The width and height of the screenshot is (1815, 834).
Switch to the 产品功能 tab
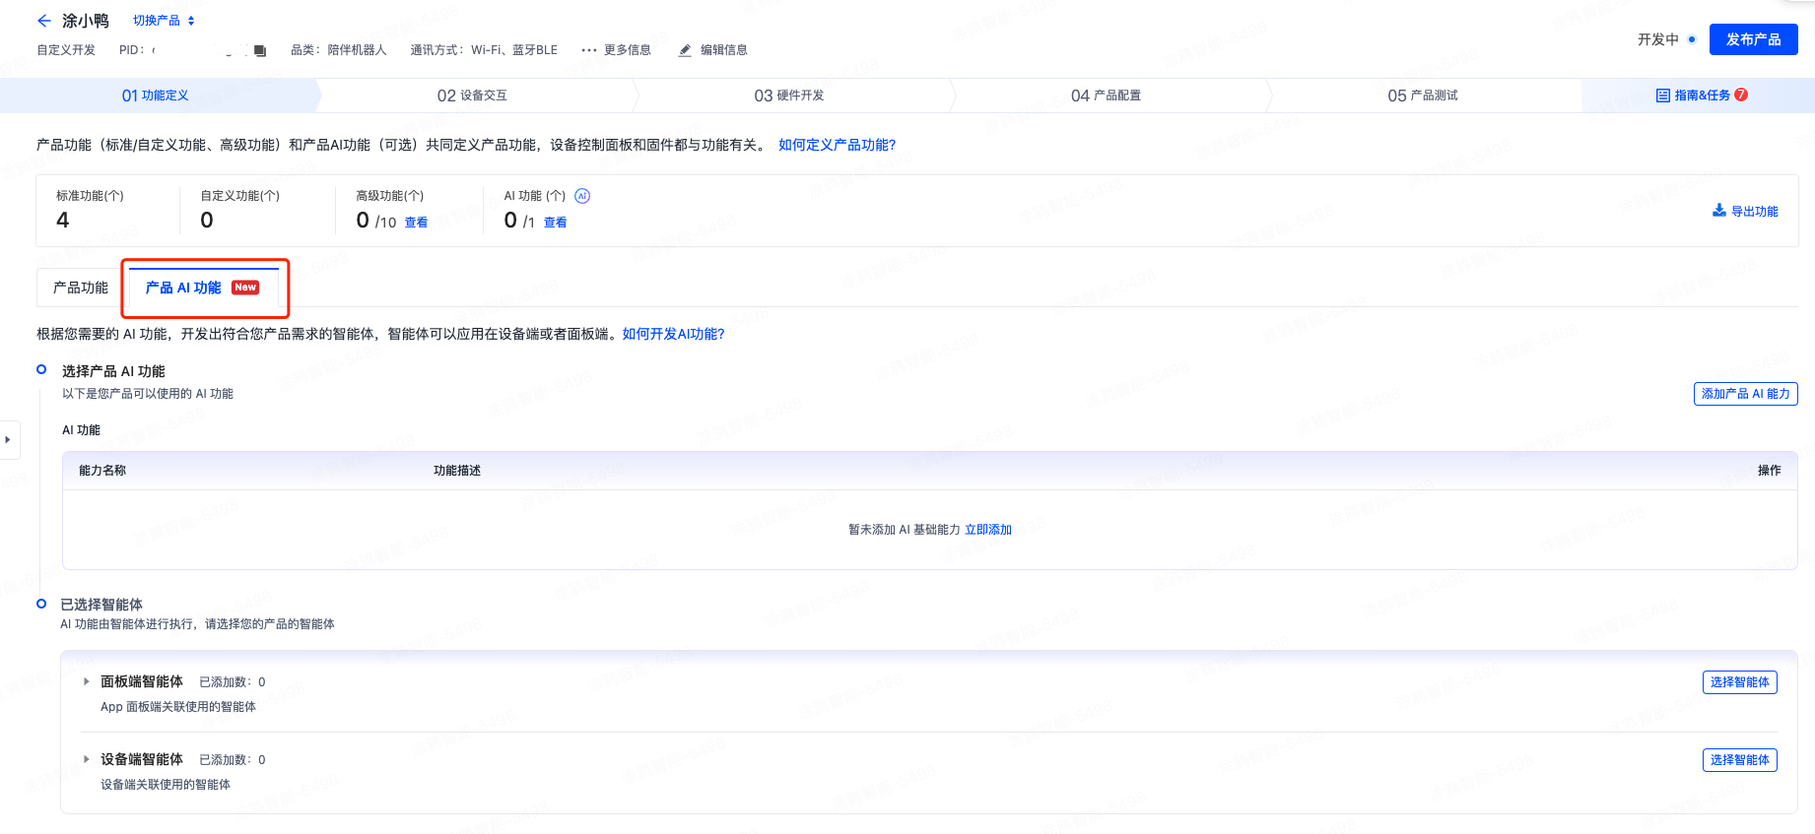coord(81,288)
